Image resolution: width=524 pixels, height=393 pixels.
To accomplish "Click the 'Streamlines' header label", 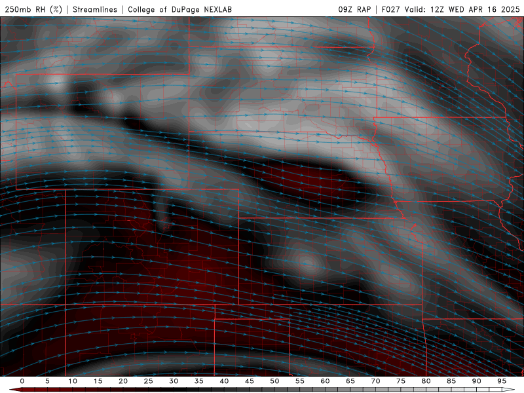I will [x=95, y=9].
